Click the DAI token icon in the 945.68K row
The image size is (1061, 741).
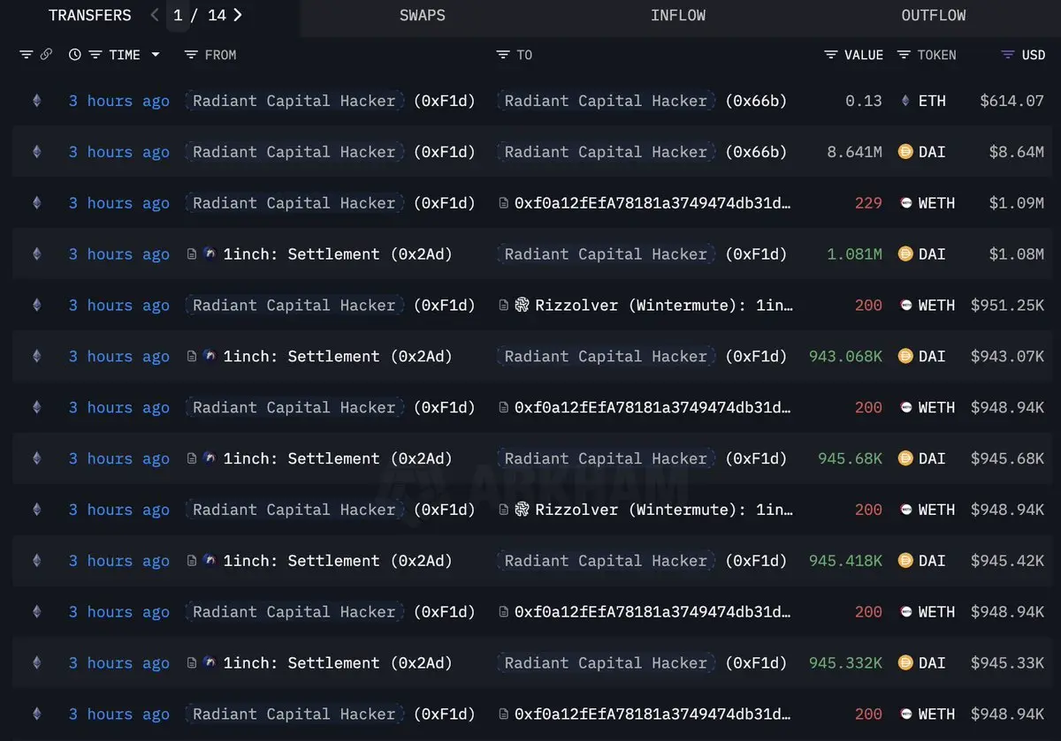(x=905, y=459)
